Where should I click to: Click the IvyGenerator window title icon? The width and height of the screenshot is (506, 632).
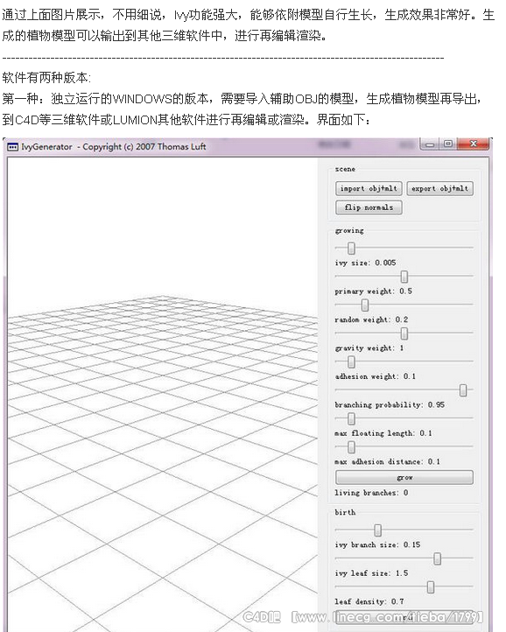point(12,147)
